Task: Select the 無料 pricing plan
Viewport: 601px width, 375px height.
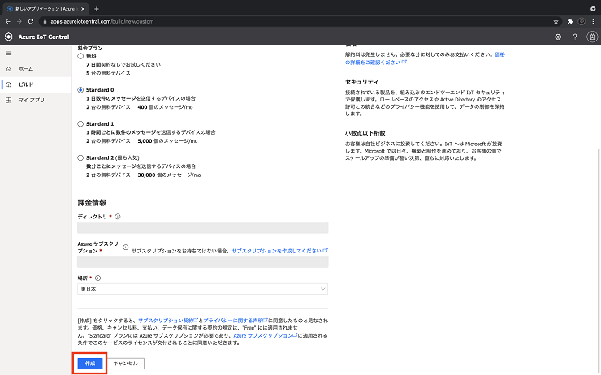Action: click(80, 56)
